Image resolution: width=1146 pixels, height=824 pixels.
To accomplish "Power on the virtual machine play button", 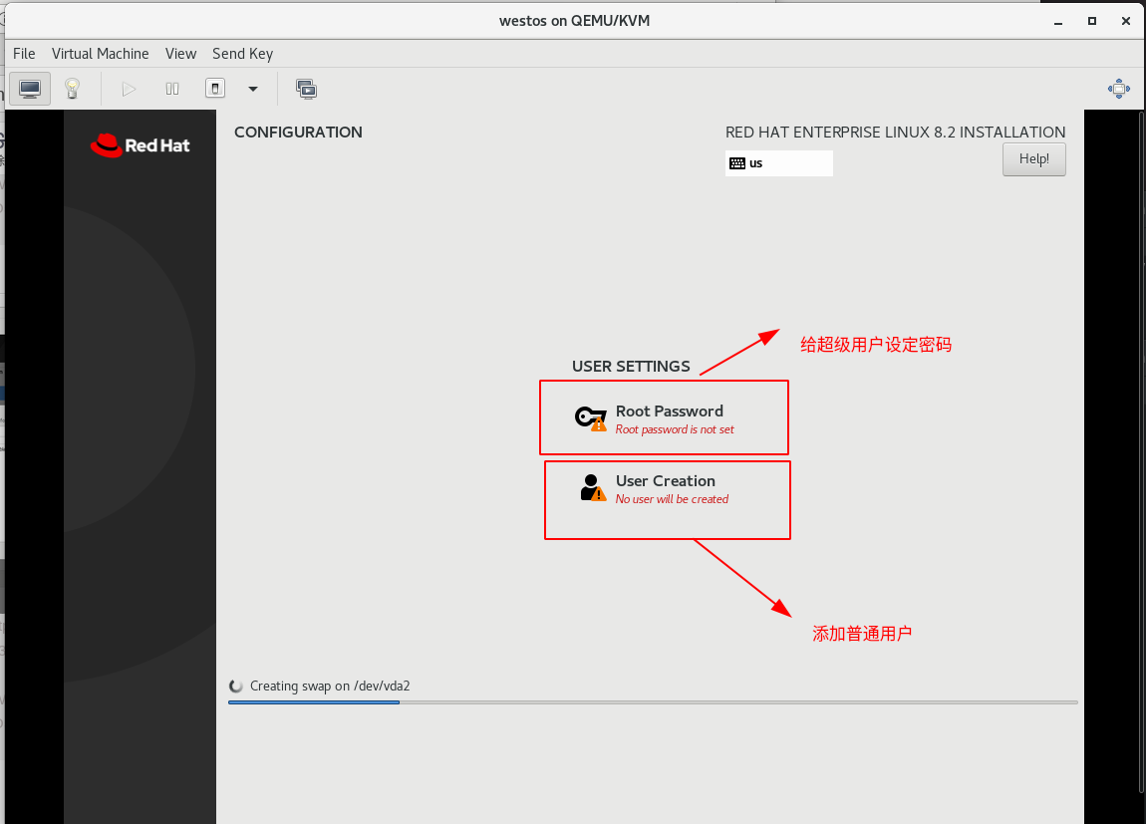I will [129, 89].
